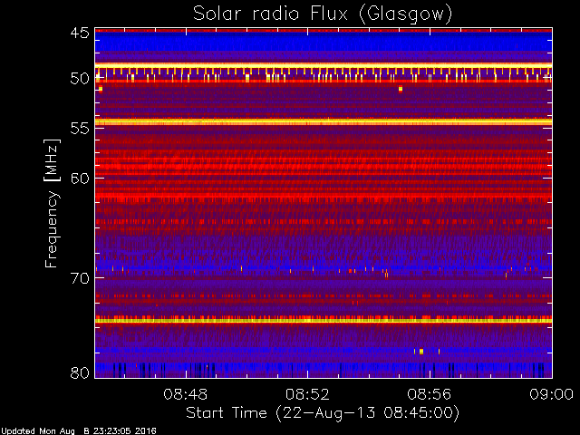Screen dimensions: 580x435
Task: Click the 'Frequency [MHz]' axis label
Action: click(52, 203)
